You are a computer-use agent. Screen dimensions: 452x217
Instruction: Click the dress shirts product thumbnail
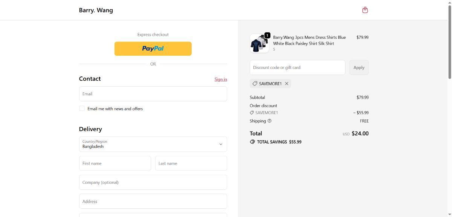coord(259,44)
